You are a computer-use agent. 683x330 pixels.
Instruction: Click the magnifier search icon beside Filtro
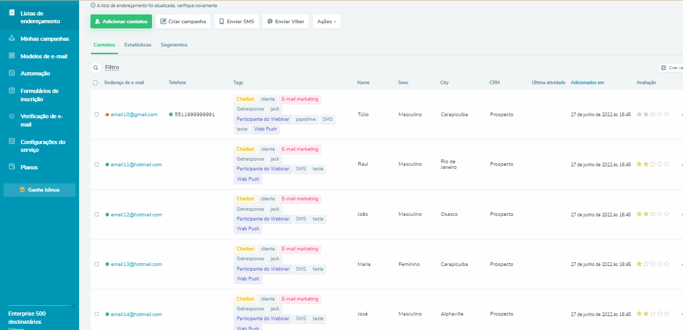click(x=96, y=68)
